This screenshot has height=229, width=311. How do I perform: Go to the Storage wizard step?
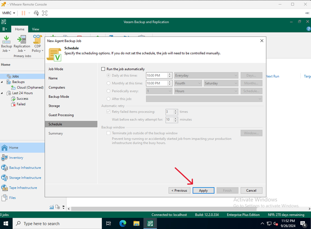54,106
